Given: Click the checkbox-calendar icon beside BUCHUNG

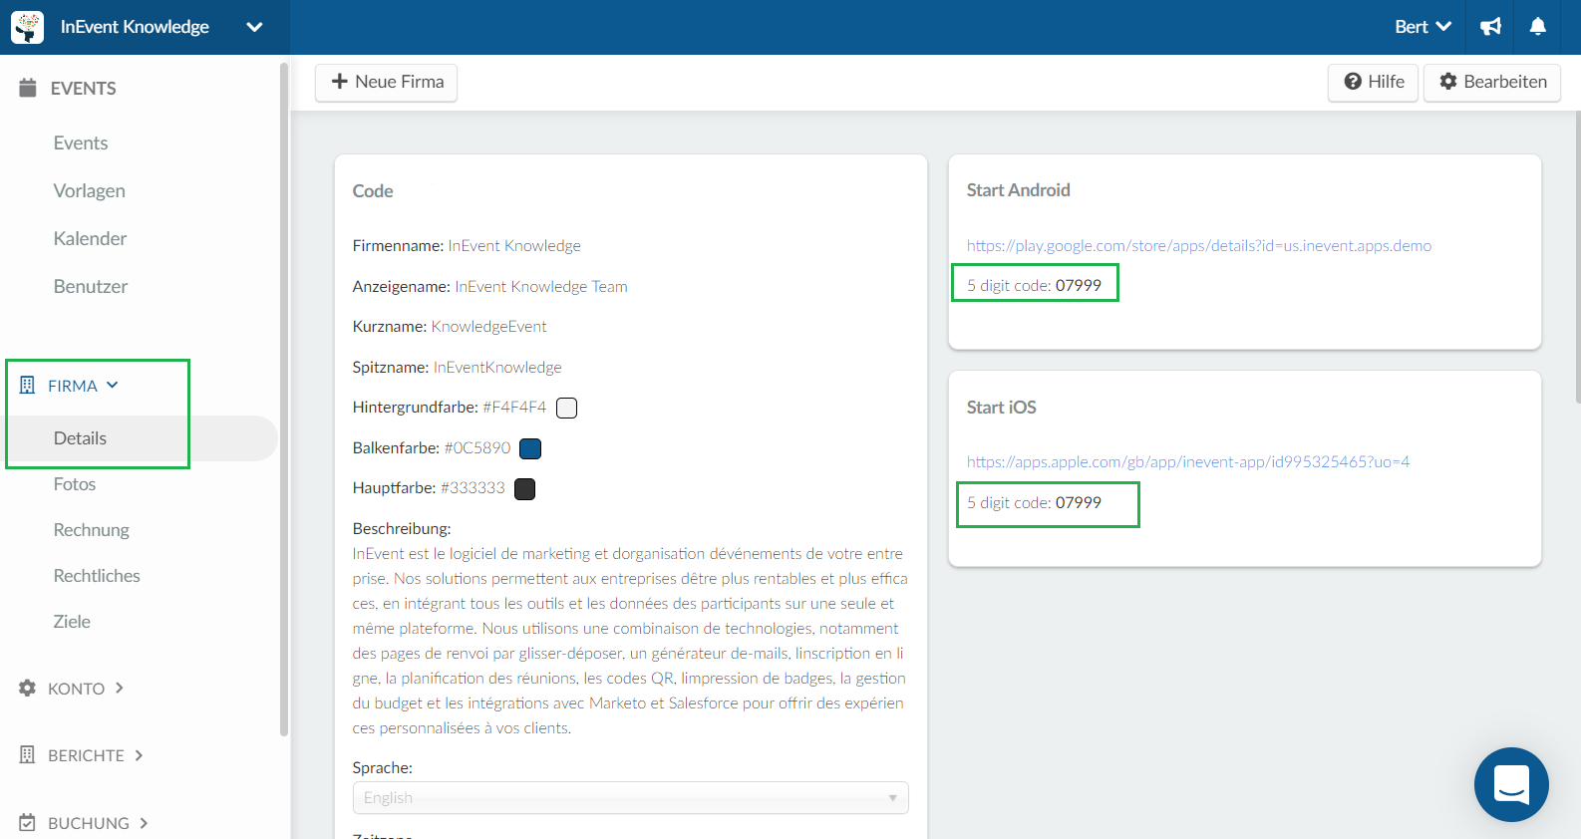Looking at the screenshot, I should tap(27, 823).
